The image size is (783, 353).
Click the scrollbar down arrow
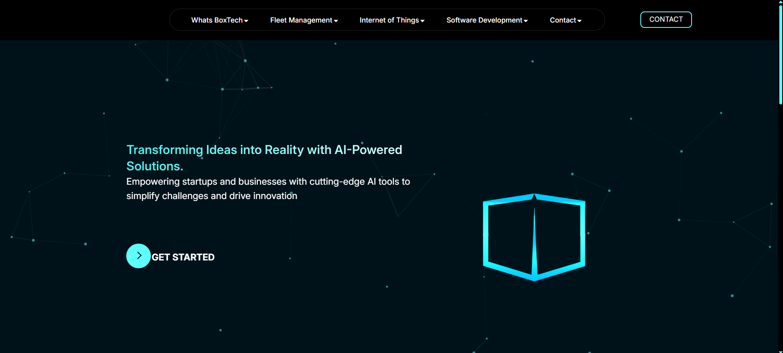[x=781, y=351]
